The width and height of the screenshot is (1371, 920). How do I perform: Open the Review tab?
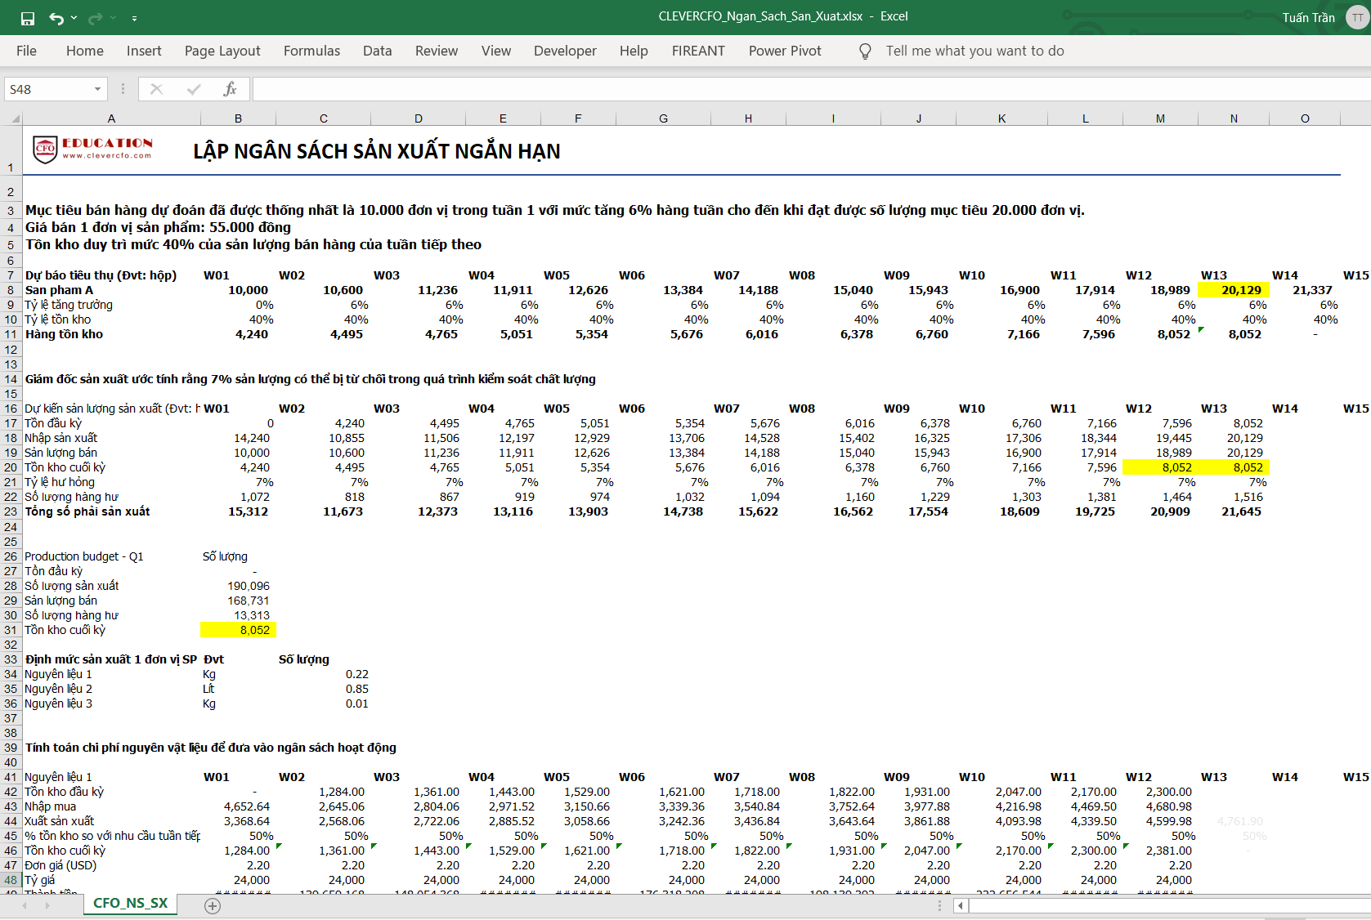click(437, 51)
